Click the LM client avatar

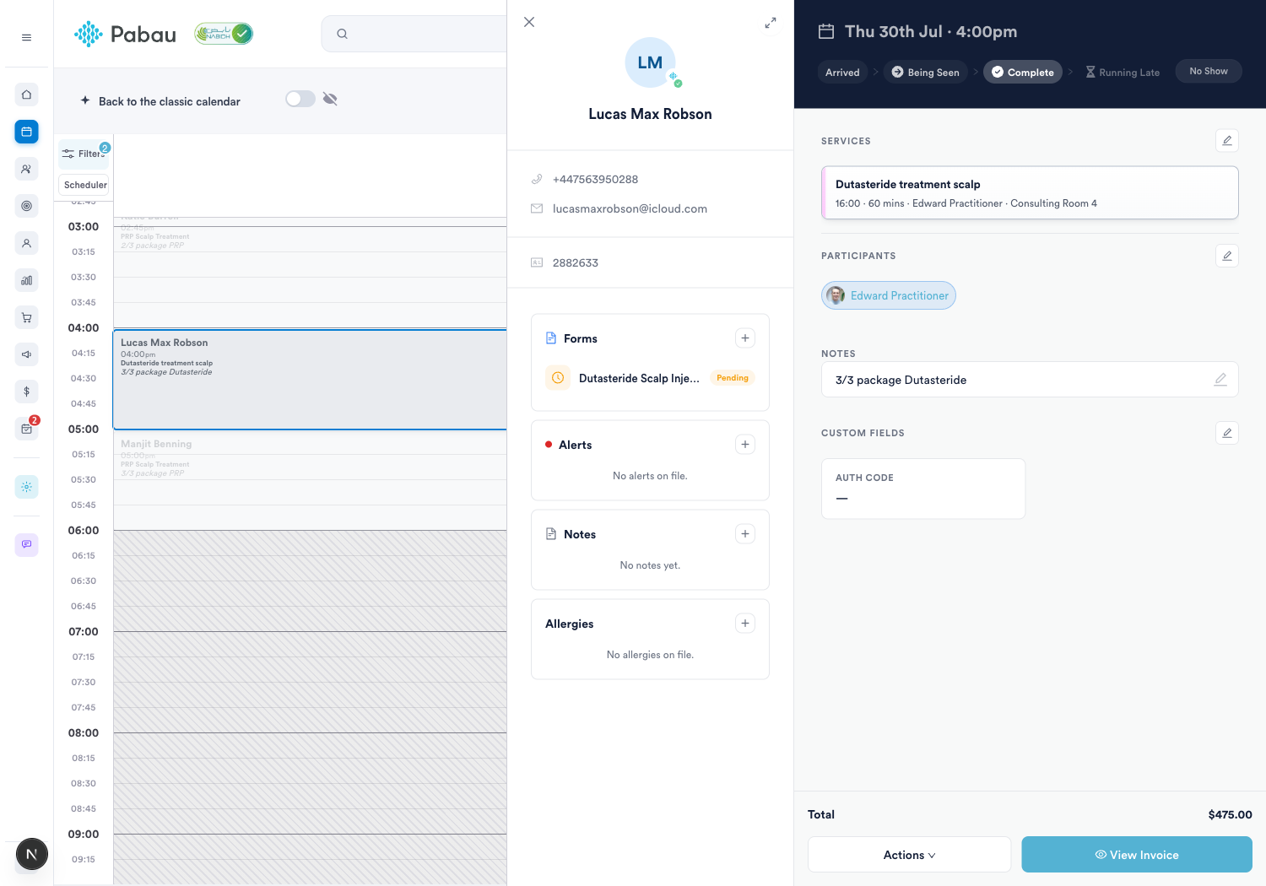650,62
